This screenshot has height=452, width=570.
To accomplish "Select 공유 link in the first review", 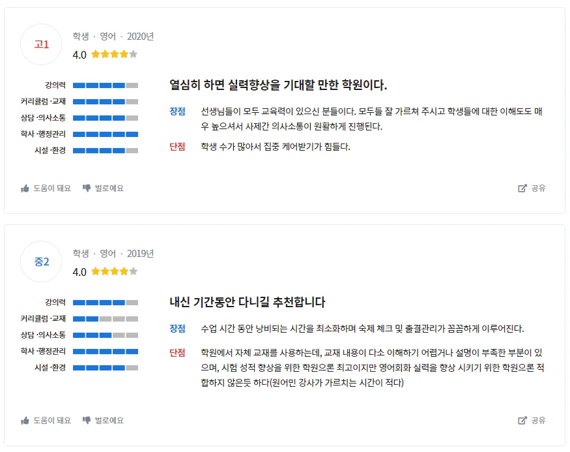I will pos(538,188).
